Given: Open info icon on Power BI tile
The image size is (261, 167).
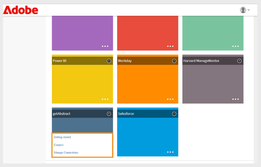Looking at the screenshot, I should tap(109, 61).
